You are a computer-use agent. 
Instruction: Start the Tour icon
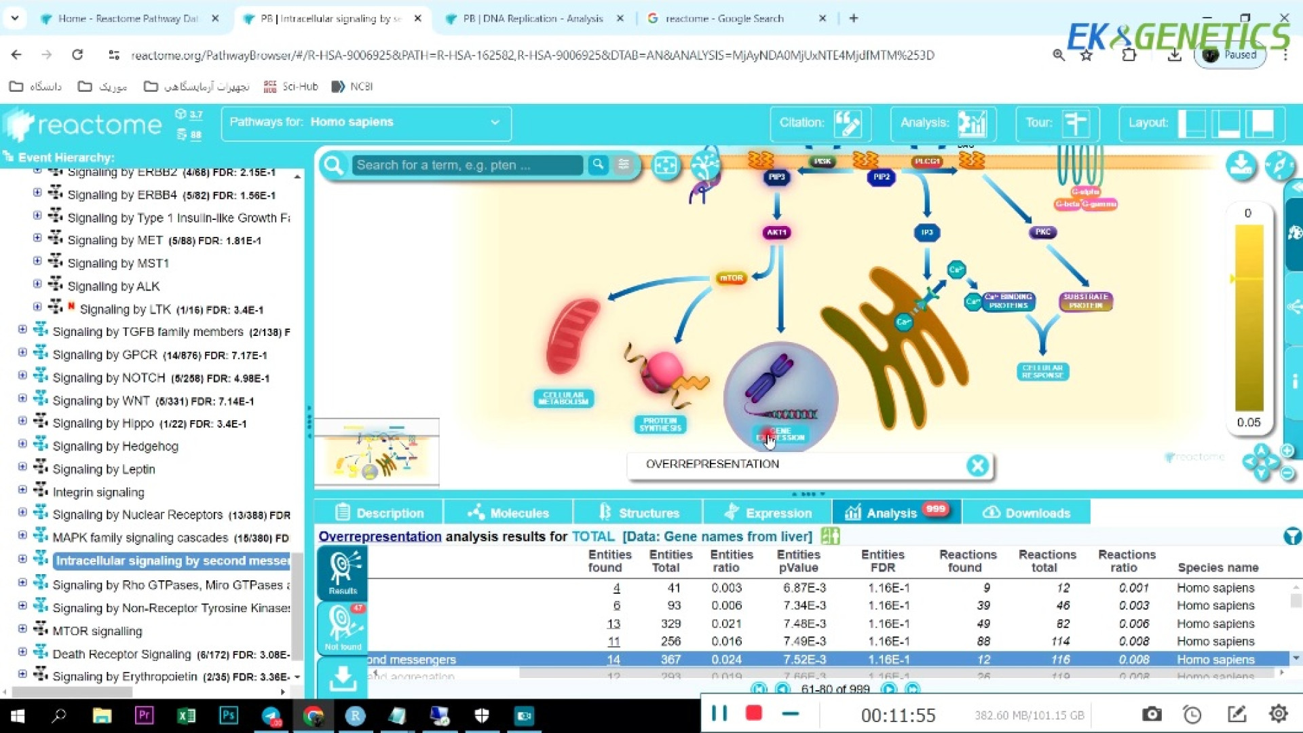[x=1075, y=124]
